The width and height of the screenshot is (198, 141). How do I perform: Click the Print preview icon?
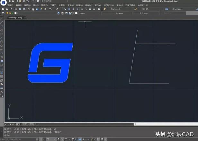tap(20, 9)
